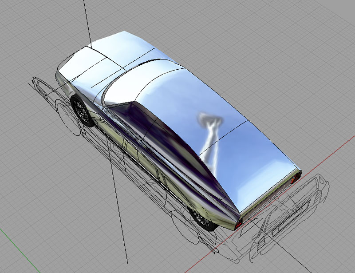Select the car's front wheel
The width and height of the screenshot is (355, 273).
coord(82,111)
